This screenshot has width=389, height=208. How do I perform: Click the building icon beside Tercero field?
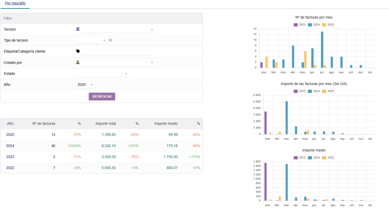pyautogui.click(x=78, y=29)
